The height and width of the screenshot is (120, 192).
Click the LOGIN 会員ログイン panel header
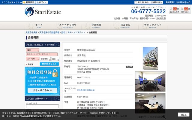[42, 99]
